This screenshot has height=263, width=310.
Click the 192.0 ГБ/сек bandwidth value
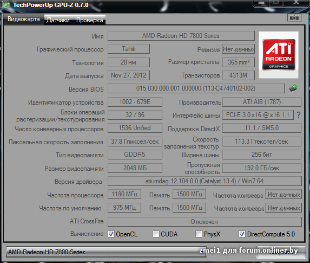pos(262,168)
